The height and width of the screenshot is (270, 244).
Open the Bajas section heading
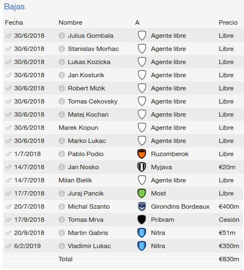coord(14,7)
